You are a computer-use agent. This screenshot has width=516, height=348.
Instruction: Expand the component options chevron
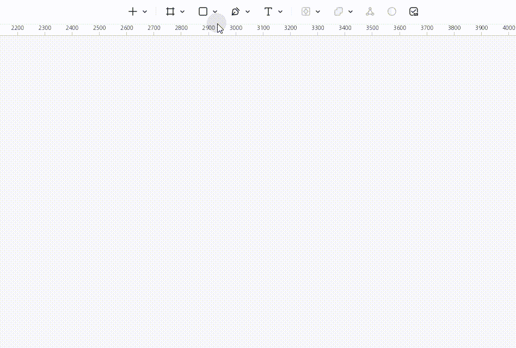pyautogui.click(x=318, y=12)
